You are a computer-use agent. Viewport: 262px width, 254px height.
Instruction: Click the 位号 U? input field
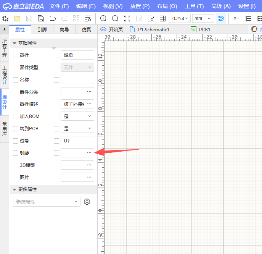click(x=77, y=141)
